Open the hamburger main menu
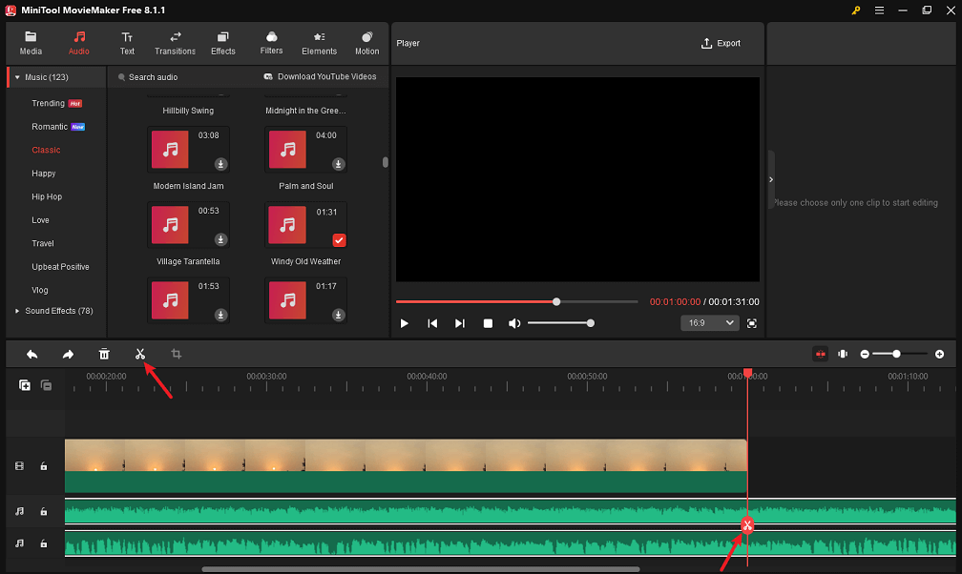The width and height of the screenshot is (962, 574). click(x=879, y=10)
